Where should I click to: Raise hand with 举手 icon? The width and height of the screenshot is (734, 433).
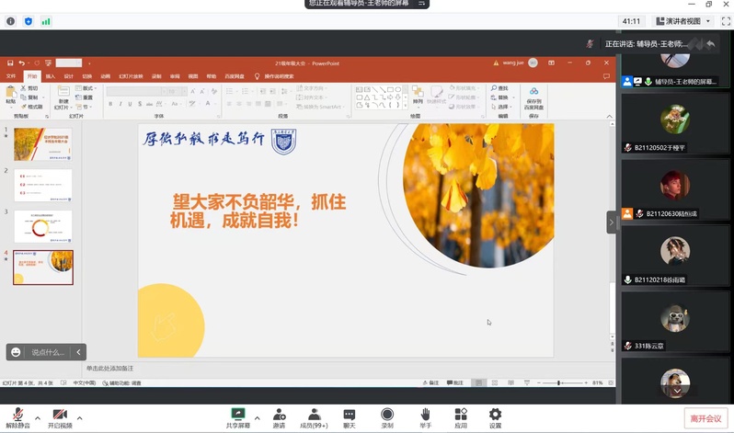click(425, 416)
